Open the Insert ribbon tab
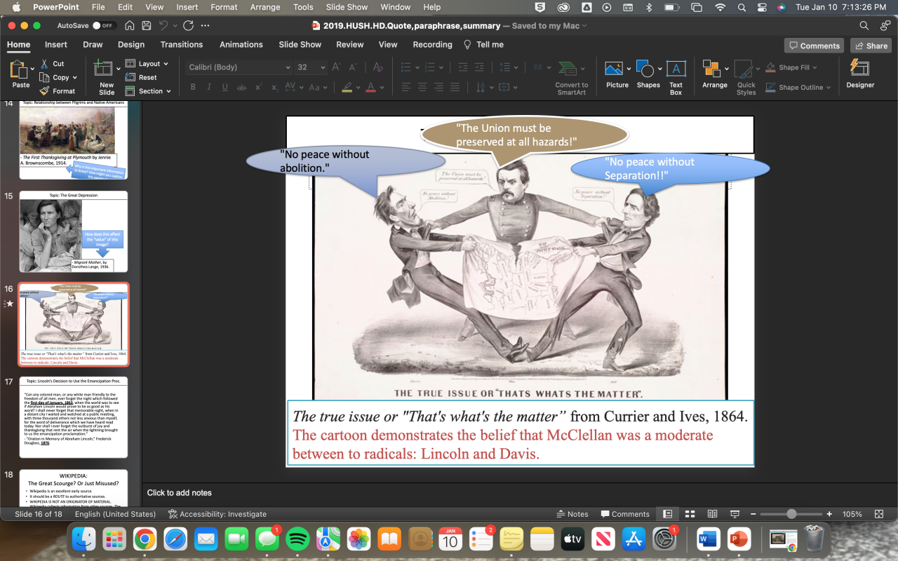 [x=56, y=44]
